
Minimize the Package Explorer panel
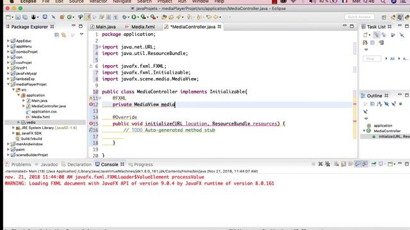pyautogui.click(x=74, y=26)
